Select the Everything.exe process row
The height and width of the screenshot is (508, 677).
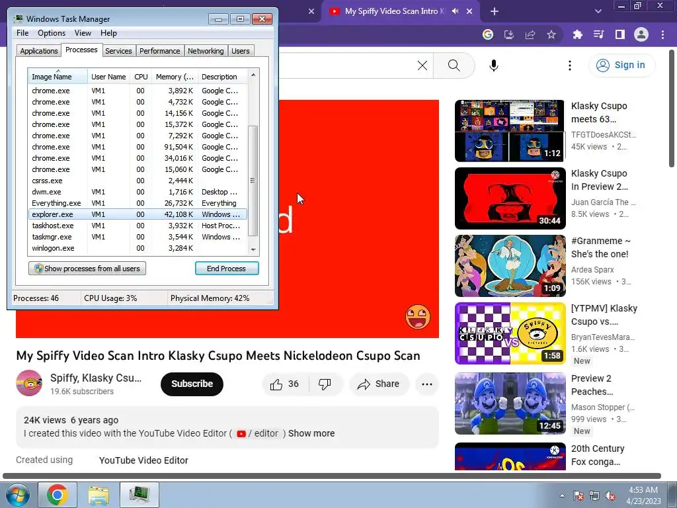pos(138,203)
